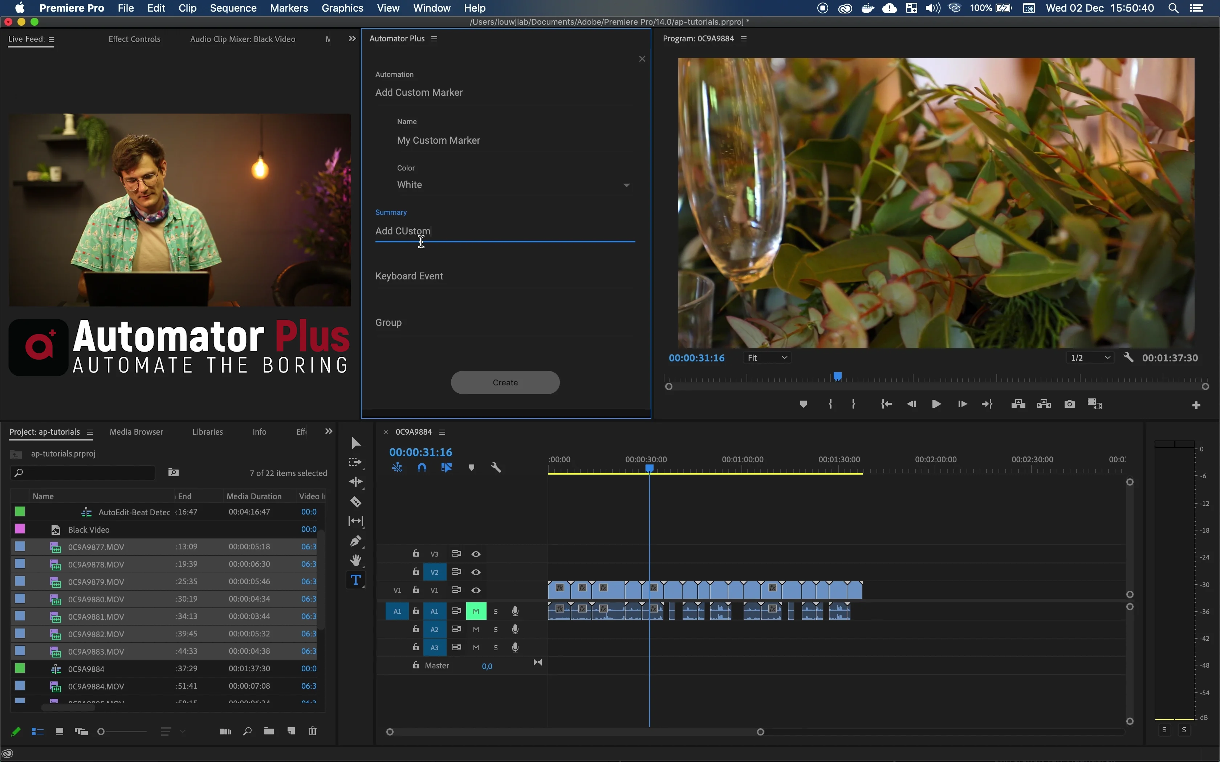Toggle Snap in the timeline
The height and width of the screenshot is (762, 1220).
click(x=422, y=467)
